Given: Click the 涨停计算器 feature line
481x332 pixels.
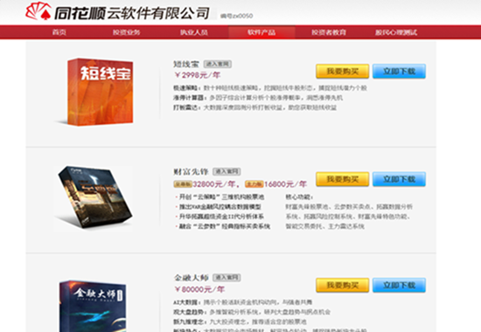Looking at the screenshot, I should [x=258, y=98].
